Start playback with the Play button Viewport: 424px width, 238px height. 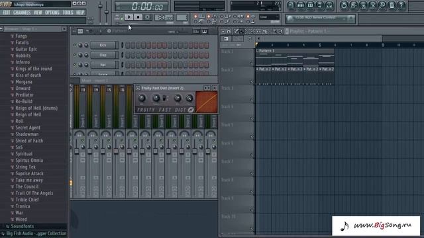click(129, 17)
